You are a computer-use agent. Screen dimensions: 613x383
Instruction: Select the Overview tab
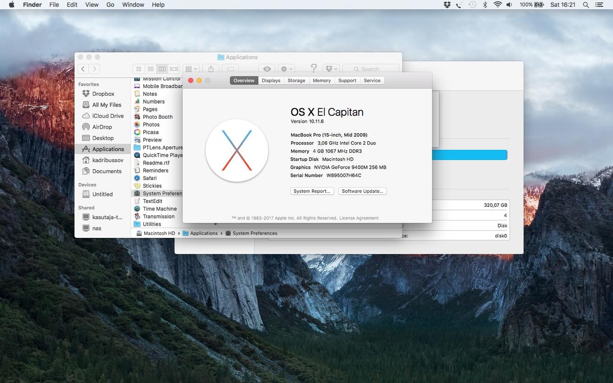pyautogui.click(x=244, y=81)
